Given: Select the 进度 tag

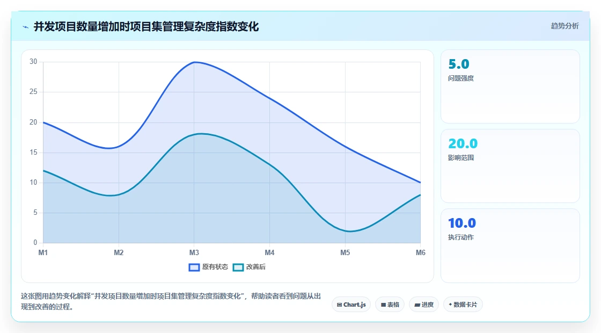Looking at the screenshot, I should pos(424,305).
